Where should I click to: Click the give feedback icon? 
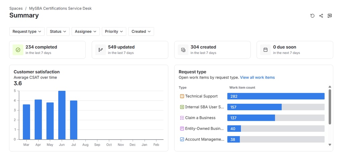[x=330, y=16]
